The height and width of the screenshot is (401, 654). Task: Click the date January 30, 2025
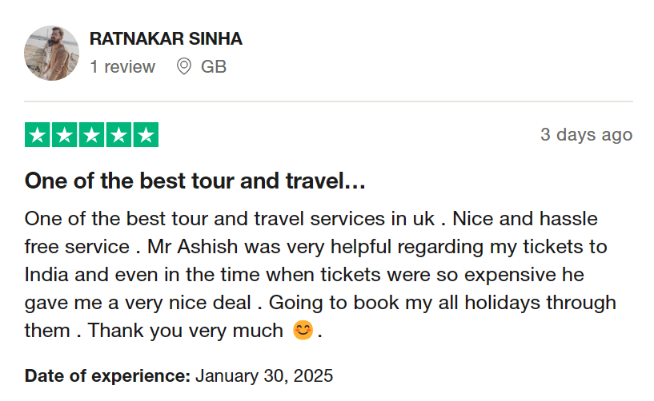pyautogui.click(x=264, y=375)
